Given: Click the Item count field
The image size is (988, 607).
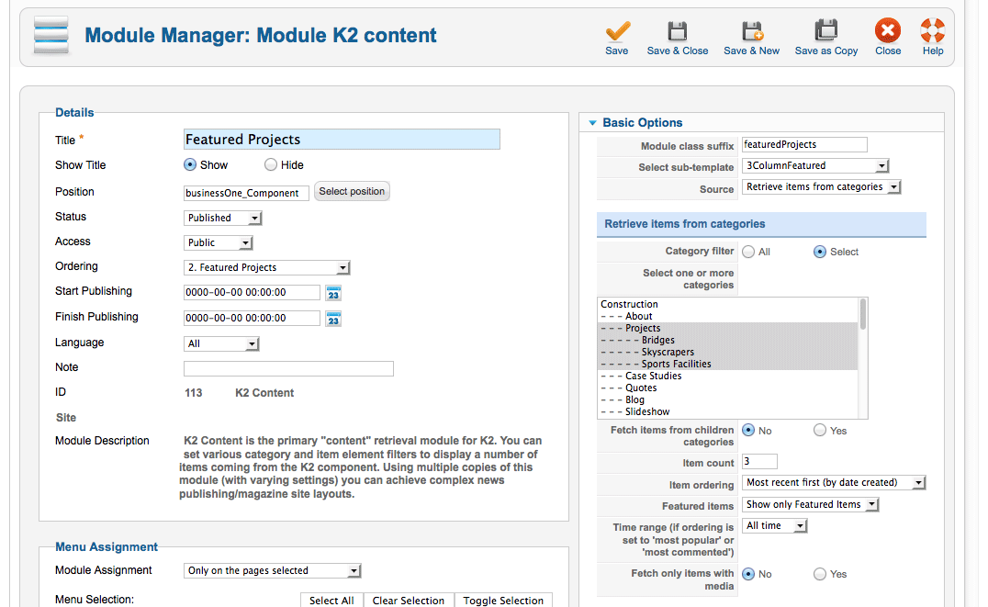Looking at the screenshot, I should click(x=759, y=461).
